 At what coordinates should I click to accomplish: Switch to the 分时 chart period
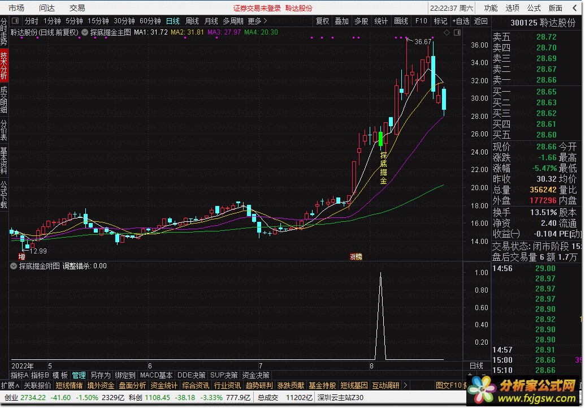31,21
